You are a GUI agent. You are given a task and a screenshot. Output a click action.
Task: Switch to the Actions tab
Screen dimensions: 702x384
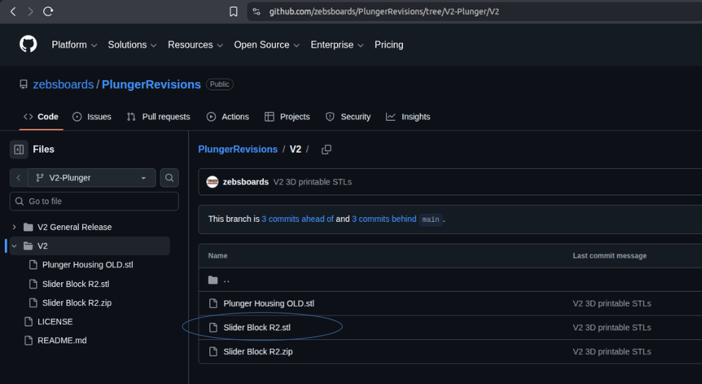pyautogui.click(x=227, y=117)
